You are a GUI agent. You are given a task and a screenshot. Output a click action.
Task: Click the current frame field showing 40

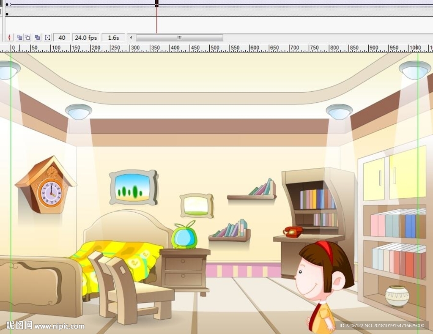[x=62, y=38]
